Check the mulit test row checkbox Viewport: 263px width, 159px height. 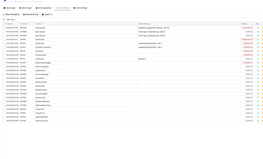pos(4,59)
